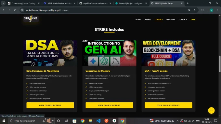Viewport: 221px width, 124px height.
Task: Open Task View on the taskbar
Action: (66, 121)
